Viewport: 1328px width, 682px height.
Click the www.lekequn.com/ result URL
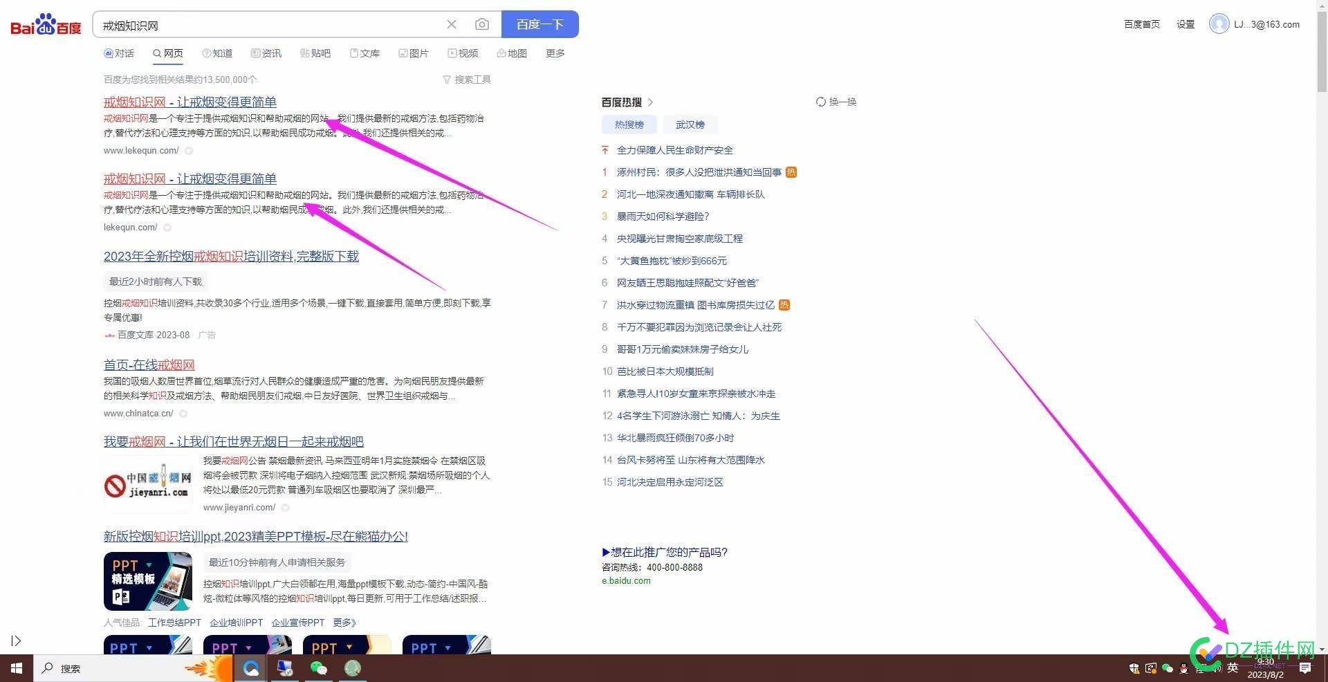point(141,150)
